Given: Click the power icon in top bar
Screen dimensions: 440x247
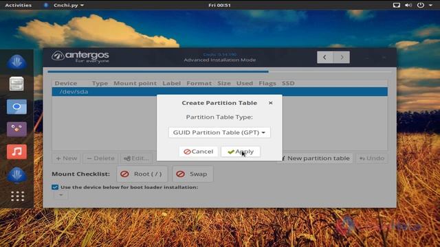Looking at the screenshot, I should click(x=420, y=5).
